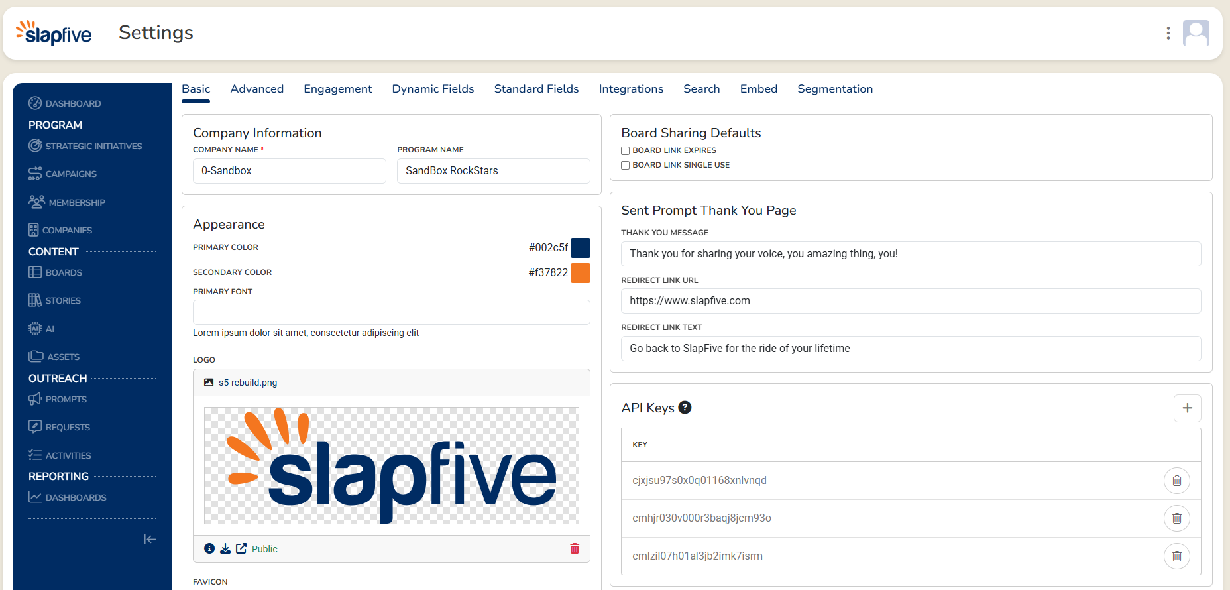Open reporting Dashboards in the sidebar
The width and height of the screenshot is (1230, 590).
coord(68,497)
